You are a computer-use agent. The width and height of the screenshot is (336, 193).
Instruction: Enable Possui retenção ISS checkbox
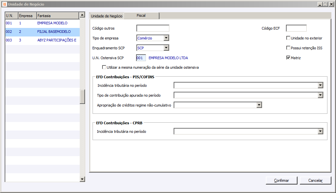coord(288,48)
